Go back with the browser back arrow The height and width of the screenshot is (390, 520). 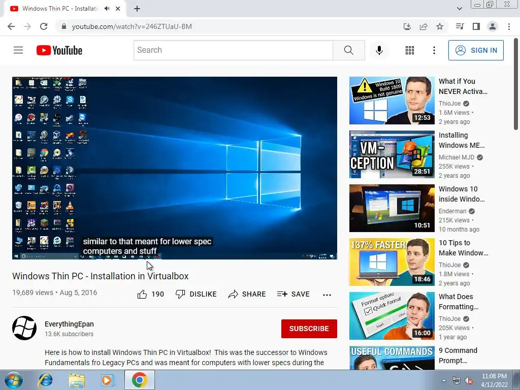point(11,26)
